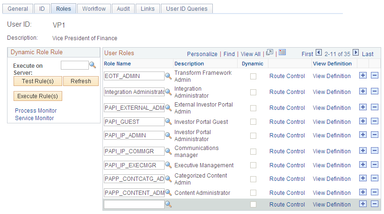Open lookup for Execute on Server field
Screen dimensions: 384x214
coord(93,65)
